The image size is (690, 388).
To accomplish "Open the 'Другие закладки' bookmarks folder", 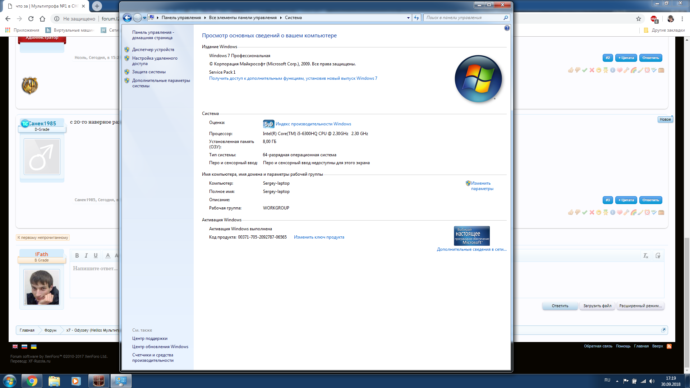I will click(664, 30).
